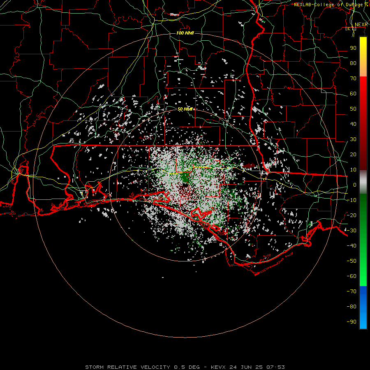
Task: Click the "-50" scale value
Action: point(351,261)
